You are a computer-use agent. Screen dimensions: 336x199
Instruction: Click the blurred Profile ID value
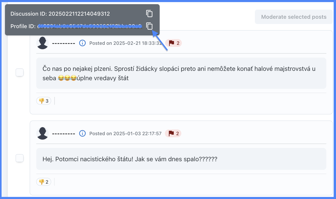point(90,26)
